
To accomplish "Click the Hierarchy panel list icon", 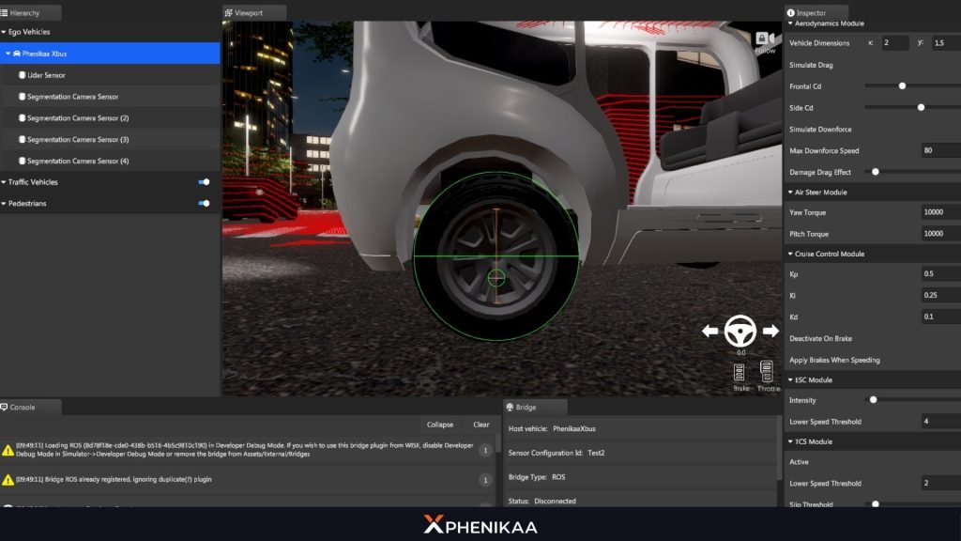I will [x=5, y=13].
